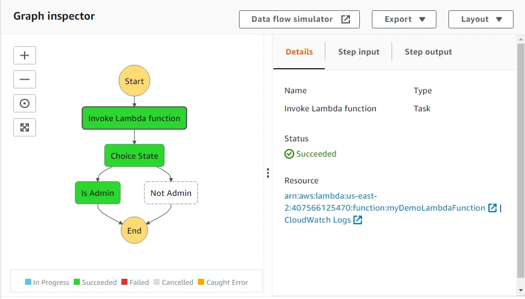
Task: Center the graph with the target icon
Action: [25, 103]
